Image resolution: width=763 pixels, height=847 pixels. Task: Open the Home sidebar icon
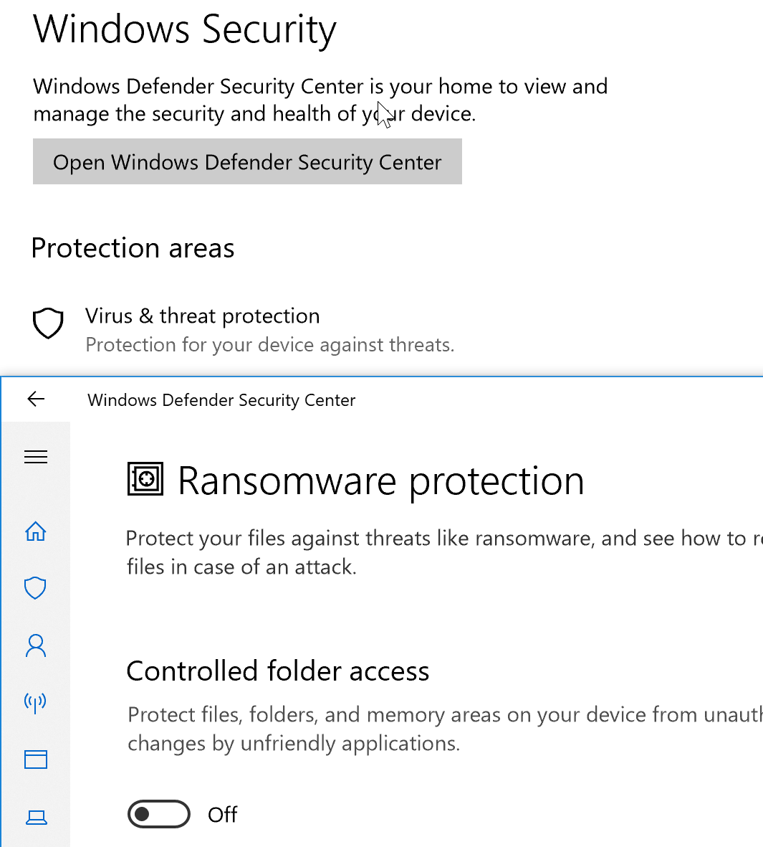click(36, 531)
